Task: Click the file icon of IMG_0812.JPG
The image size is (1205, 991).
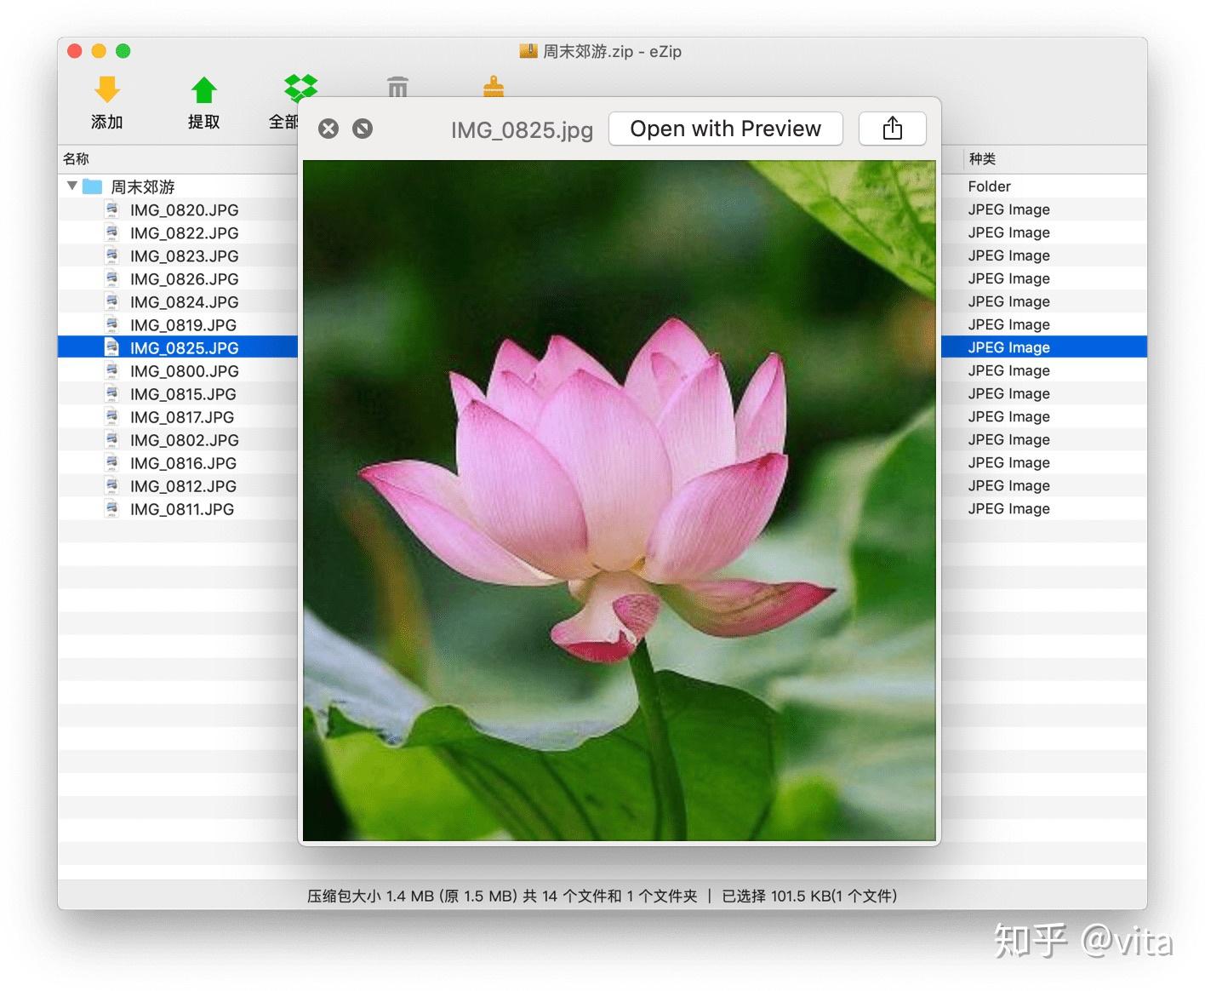Action: click(x=111, y=485)
